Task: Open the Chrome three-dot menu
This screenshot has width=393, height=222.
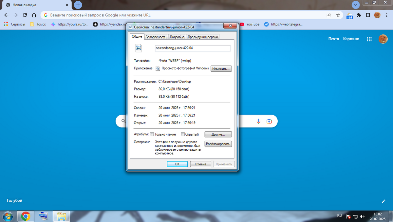Action: click(386, 15)
